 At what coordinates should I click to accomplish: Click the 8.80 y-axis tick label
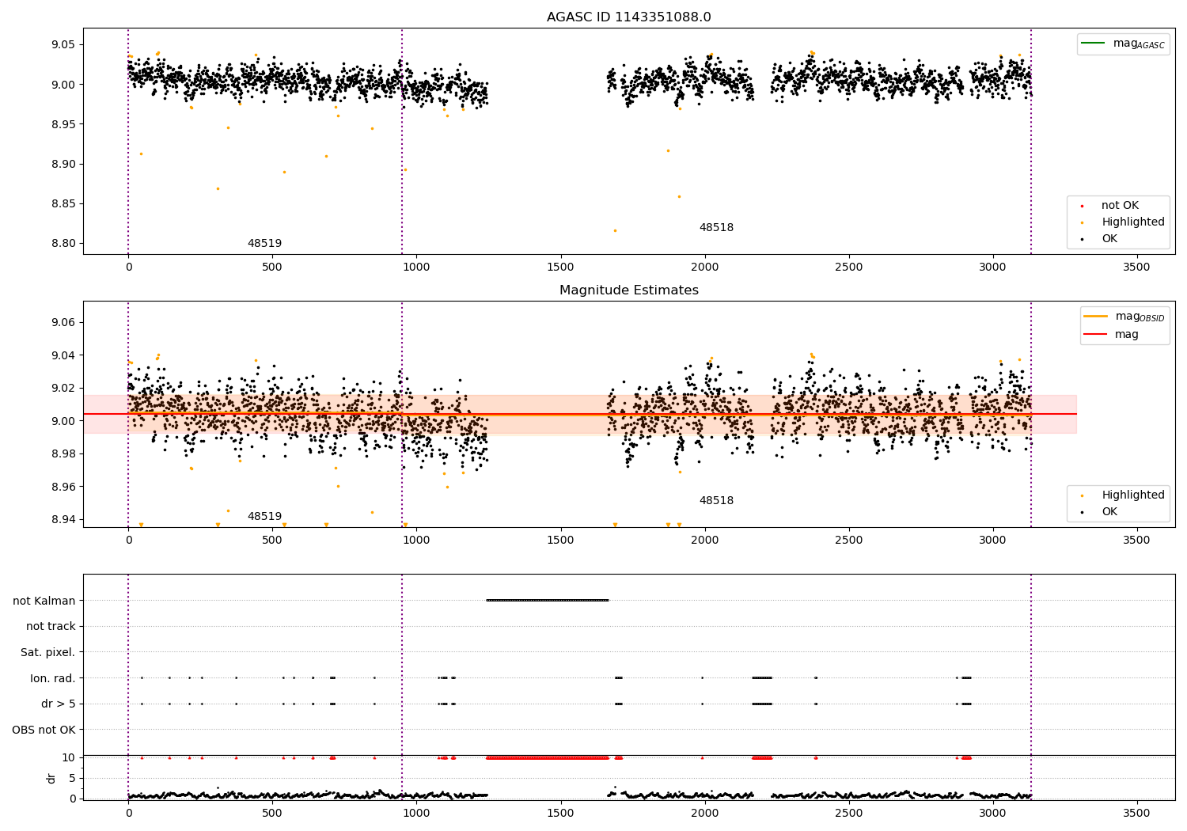(x=63, y=243)
